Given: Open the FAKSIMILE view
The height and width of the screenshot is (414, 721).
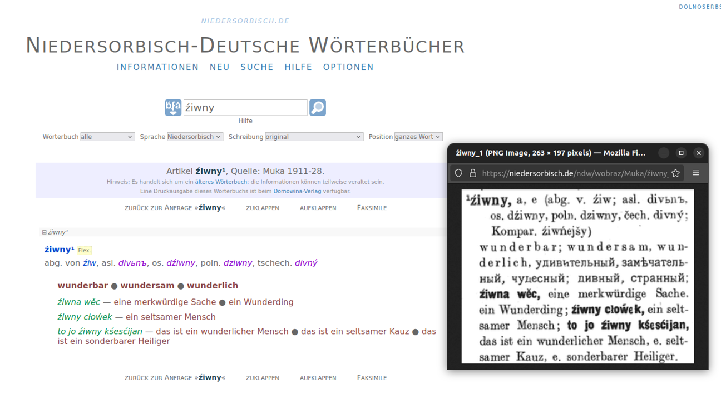Looking at the screenshot, I should pos(371,207).
